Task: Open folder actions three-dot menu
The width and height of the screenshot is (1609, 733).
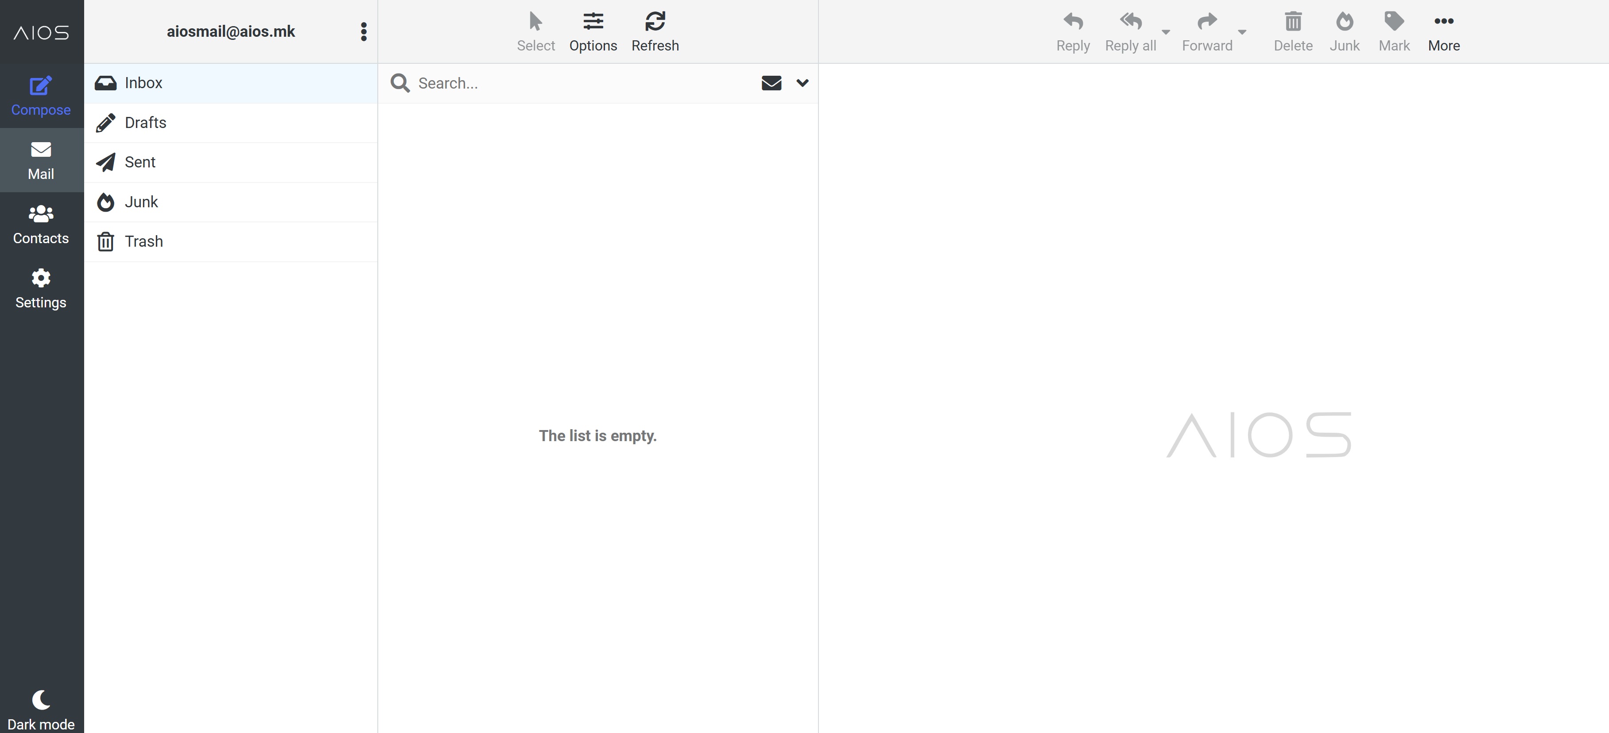Action: coord(364,32)
